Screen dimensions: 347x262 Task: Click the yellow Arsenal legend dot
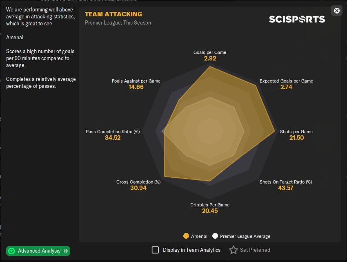pos(186,236)
